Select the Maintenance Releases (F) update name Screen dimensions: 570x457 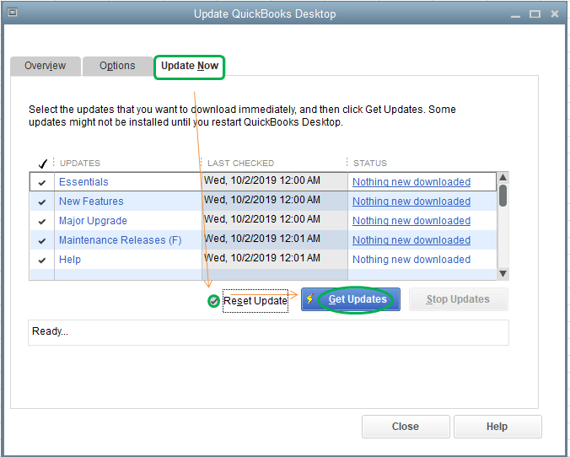pos(120,240)
